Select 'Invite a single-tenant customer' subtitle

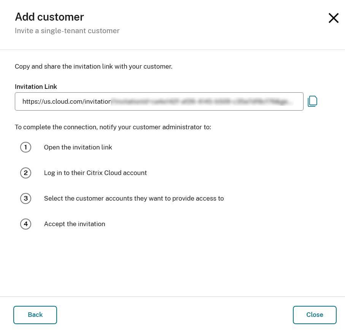pyautogui.click(x=67, y=31)
